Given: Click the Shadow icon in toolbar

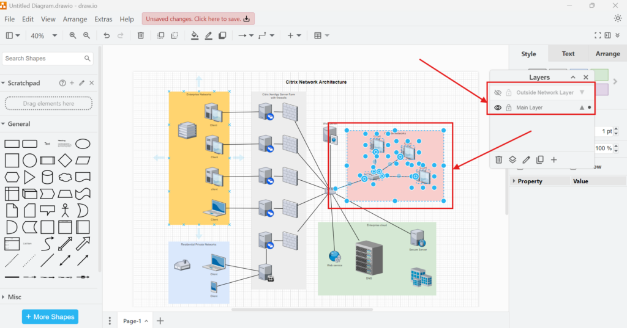Looking at the screenshot, I should click(222, 35).
